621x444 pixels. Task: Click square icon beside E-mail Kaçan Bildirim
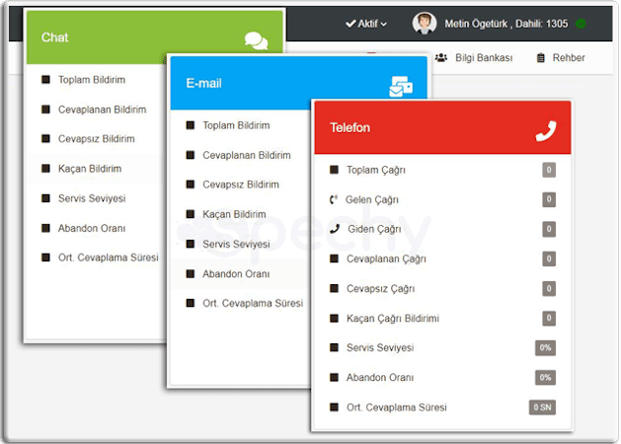coord(191,214)
